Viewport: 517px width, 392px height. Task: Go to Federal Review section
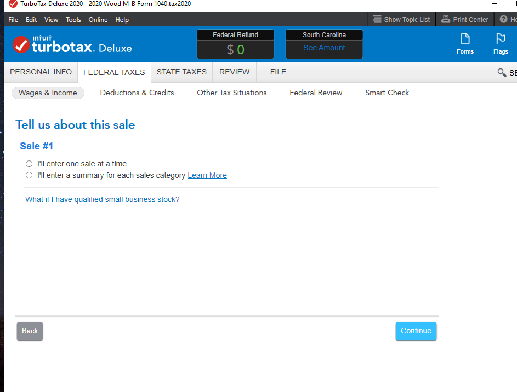[x=316, y=93]
